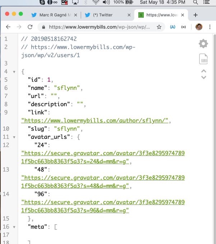The image size is (216, 244).
Task: Open JSON viewer settings gear
Action: 203,43
